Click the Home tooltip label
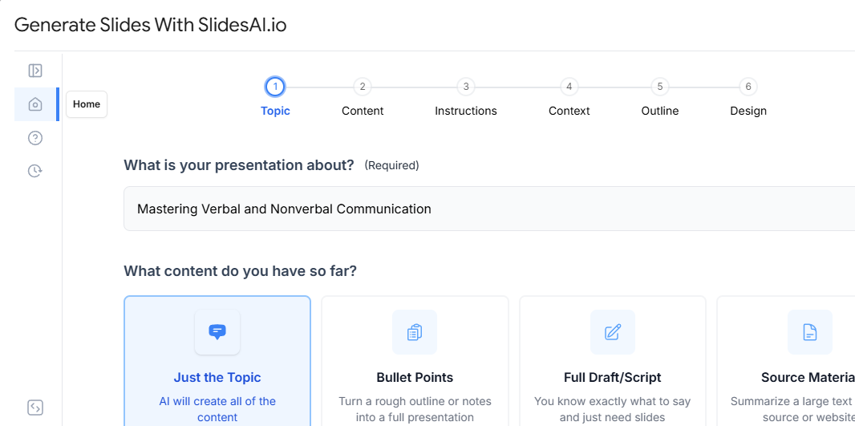The image size is (855, 426). pos(87,104)
